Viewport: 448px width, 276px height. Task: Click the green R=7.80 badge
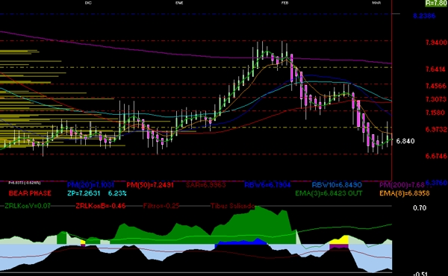point(436,3)
